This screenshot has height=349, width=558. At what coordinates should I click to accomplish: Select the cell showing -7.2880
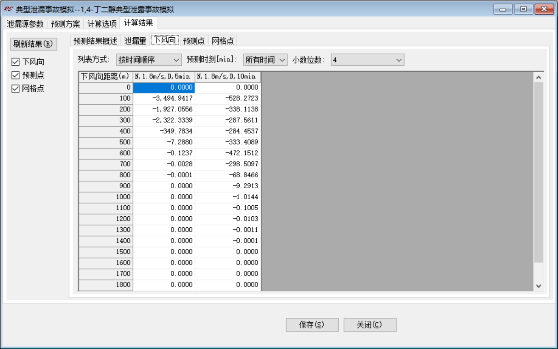click(164, 142)
